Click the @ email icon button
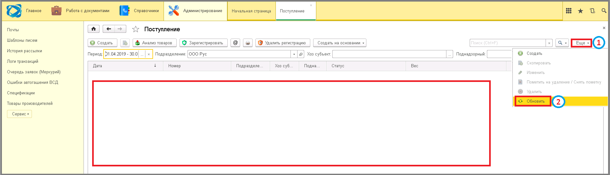The height and width of the screenshot is (175, 610). pyautogui.click(x=235, y=43)
